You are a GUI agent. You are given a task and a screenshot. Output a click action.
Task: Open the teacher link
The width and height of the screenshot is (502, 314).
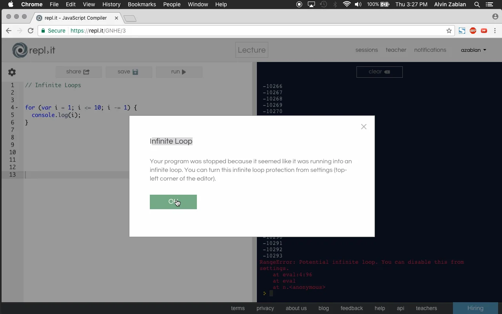396,50
